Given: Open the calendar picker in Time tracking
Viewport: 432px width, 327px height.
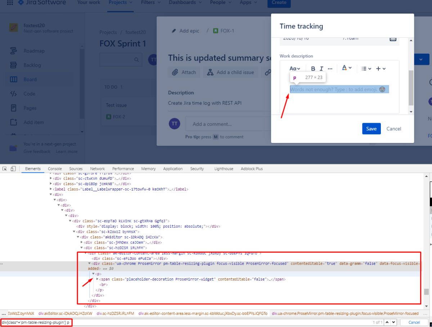Looking at the screenshot, I should [393, 38].
